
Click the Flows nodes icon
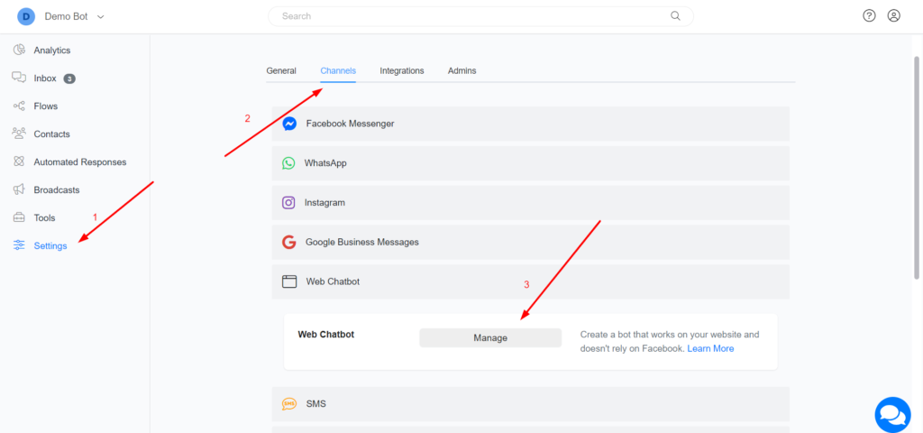click(x=20, y=106)
